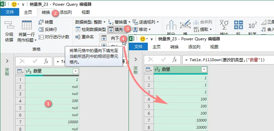Click Merge Columns (合并列)
This screenshot has height=131, width=274.
tap(203, 22)
